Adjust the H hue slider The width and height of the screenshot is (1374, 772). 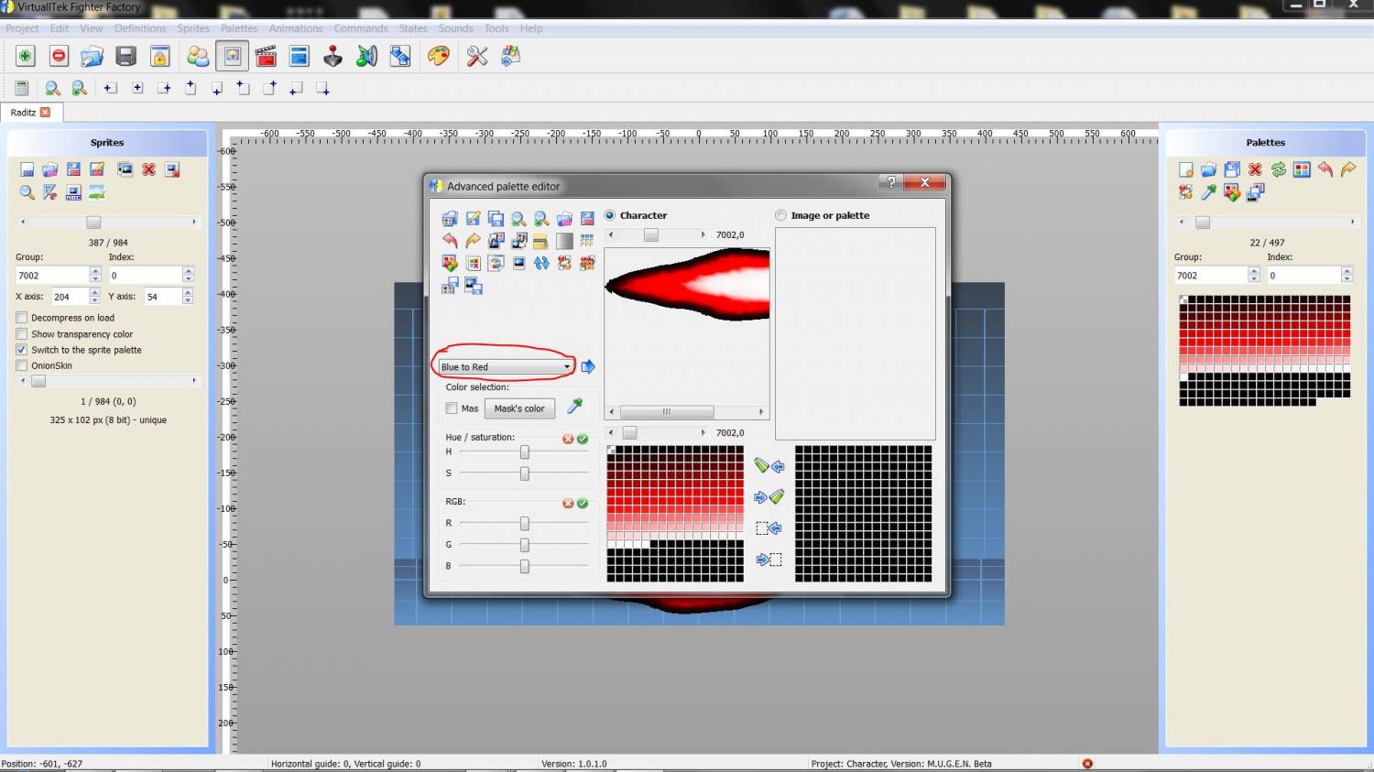click(x=524, y=452)
